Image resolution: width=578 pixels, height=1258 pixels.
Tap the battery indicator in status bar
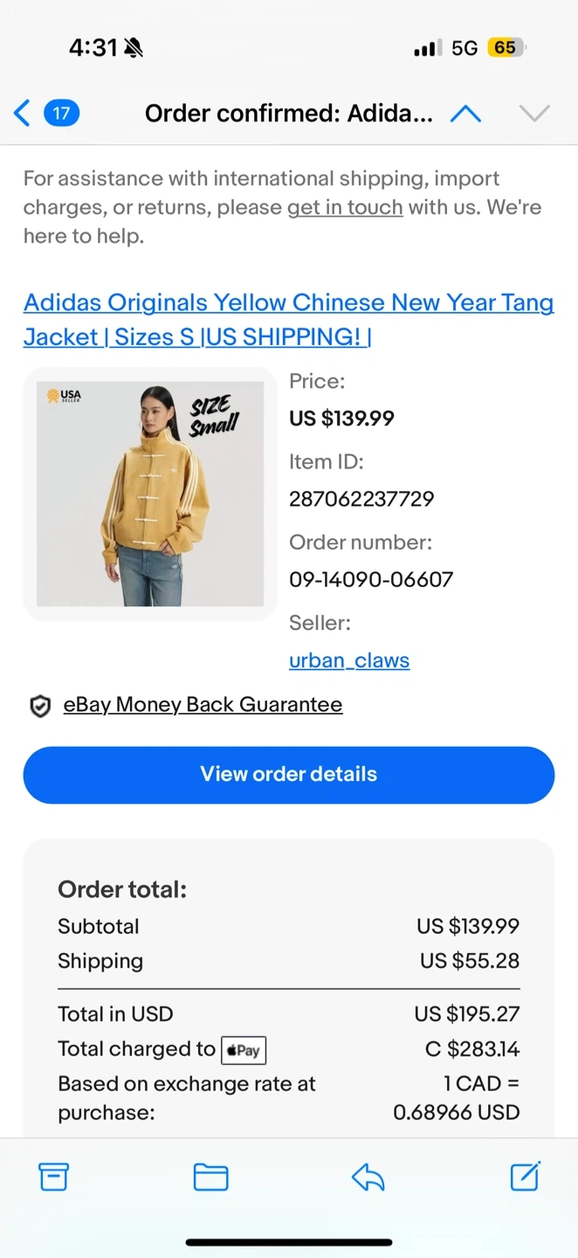coord(506,48)
